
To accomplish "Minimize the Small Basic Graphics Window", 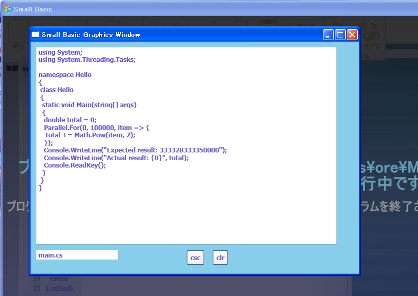I will pos(328,35).
